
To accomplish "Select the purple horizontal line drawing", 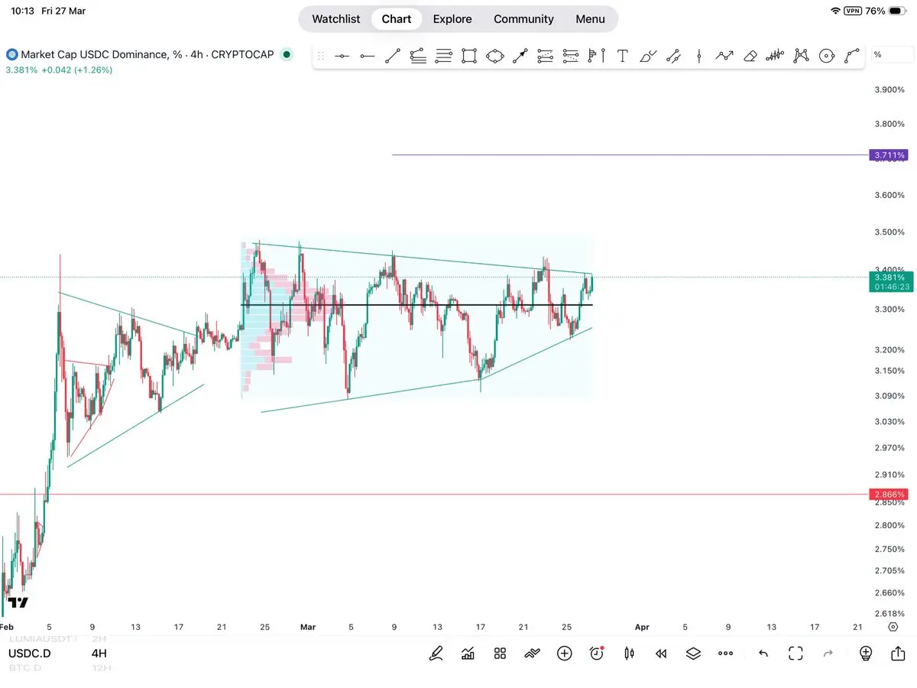I will tap(630, 155).
